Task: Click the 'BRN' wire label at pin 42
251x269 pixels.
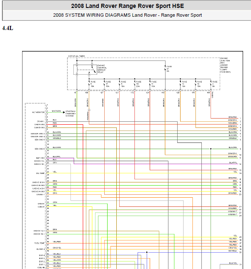Action: [55, 229]
